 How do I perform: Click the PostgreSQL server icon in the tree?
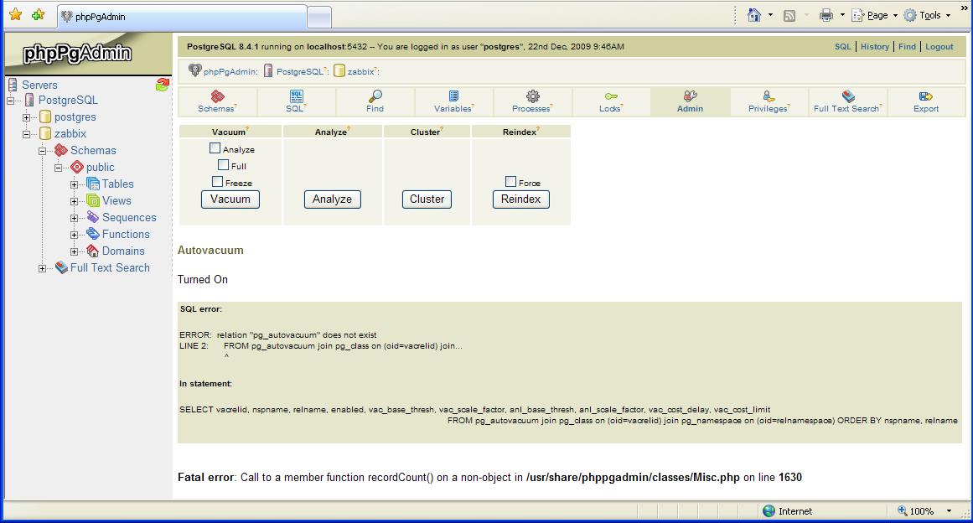coord(28,100)
